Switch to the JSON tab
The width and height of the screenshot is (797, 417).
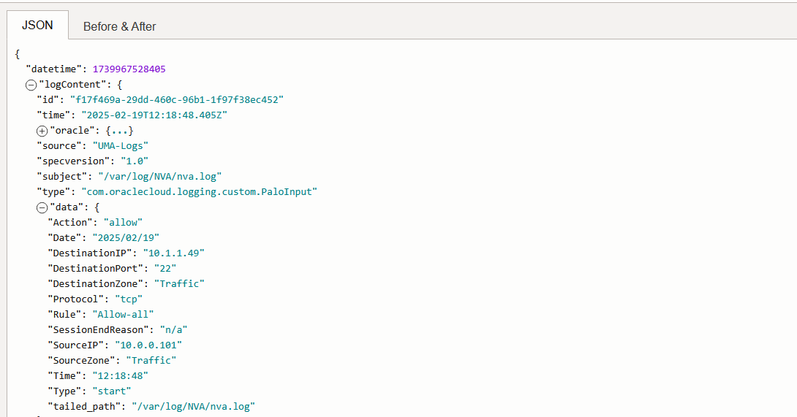37,25
